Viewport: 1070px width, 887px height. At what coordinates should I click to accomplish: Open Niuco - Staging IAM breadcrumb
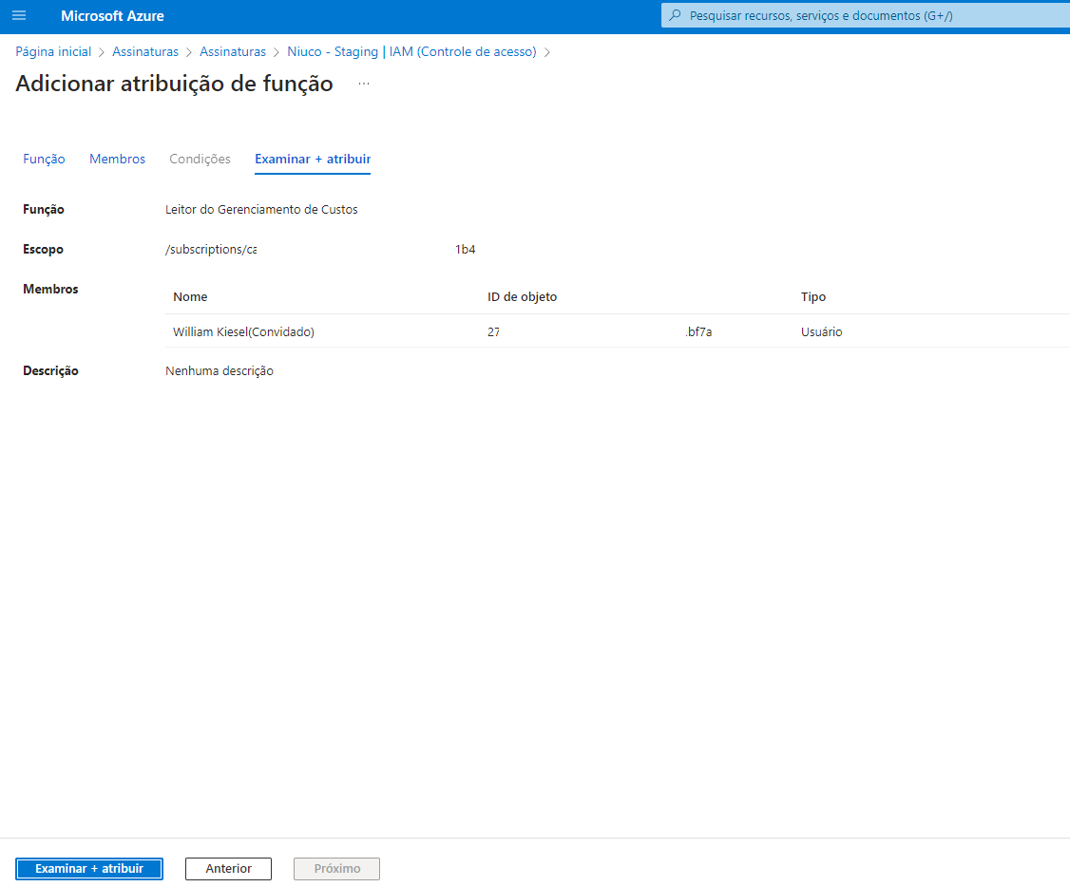tap(411, 52)
